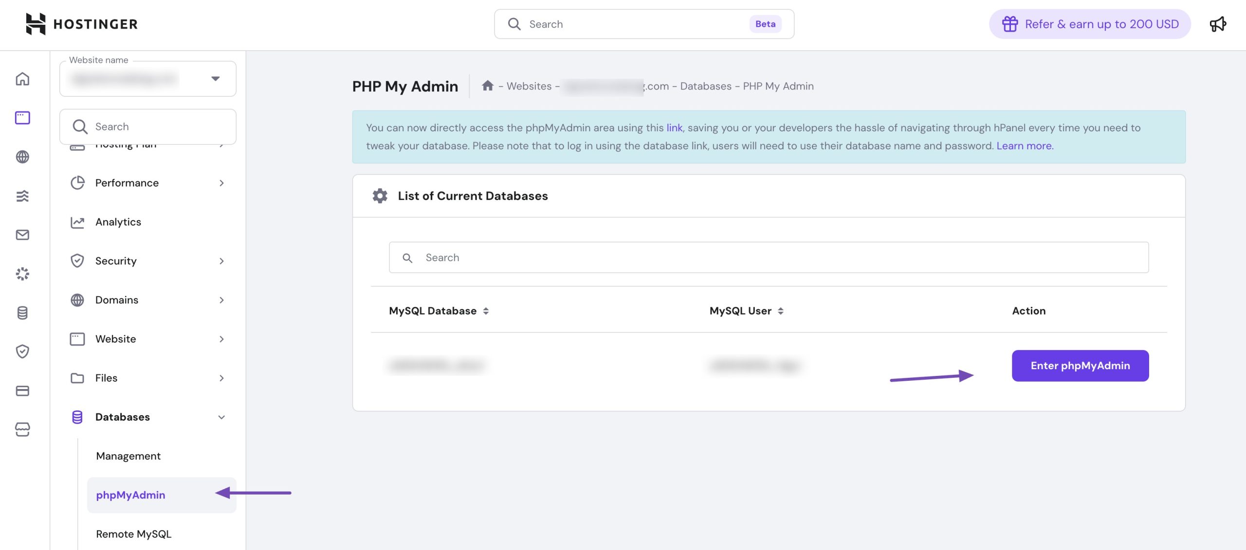Open the database cylinder icon in left rail
Viewport: 1246px width, 550px height.
(22, 313)
